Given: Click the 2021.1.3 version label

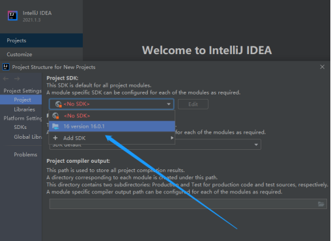Looking at the screenshot, I should point(32,20).
